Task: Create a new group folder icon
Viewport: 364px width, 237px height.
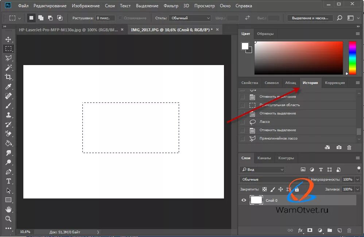Action: pos(330,230)
